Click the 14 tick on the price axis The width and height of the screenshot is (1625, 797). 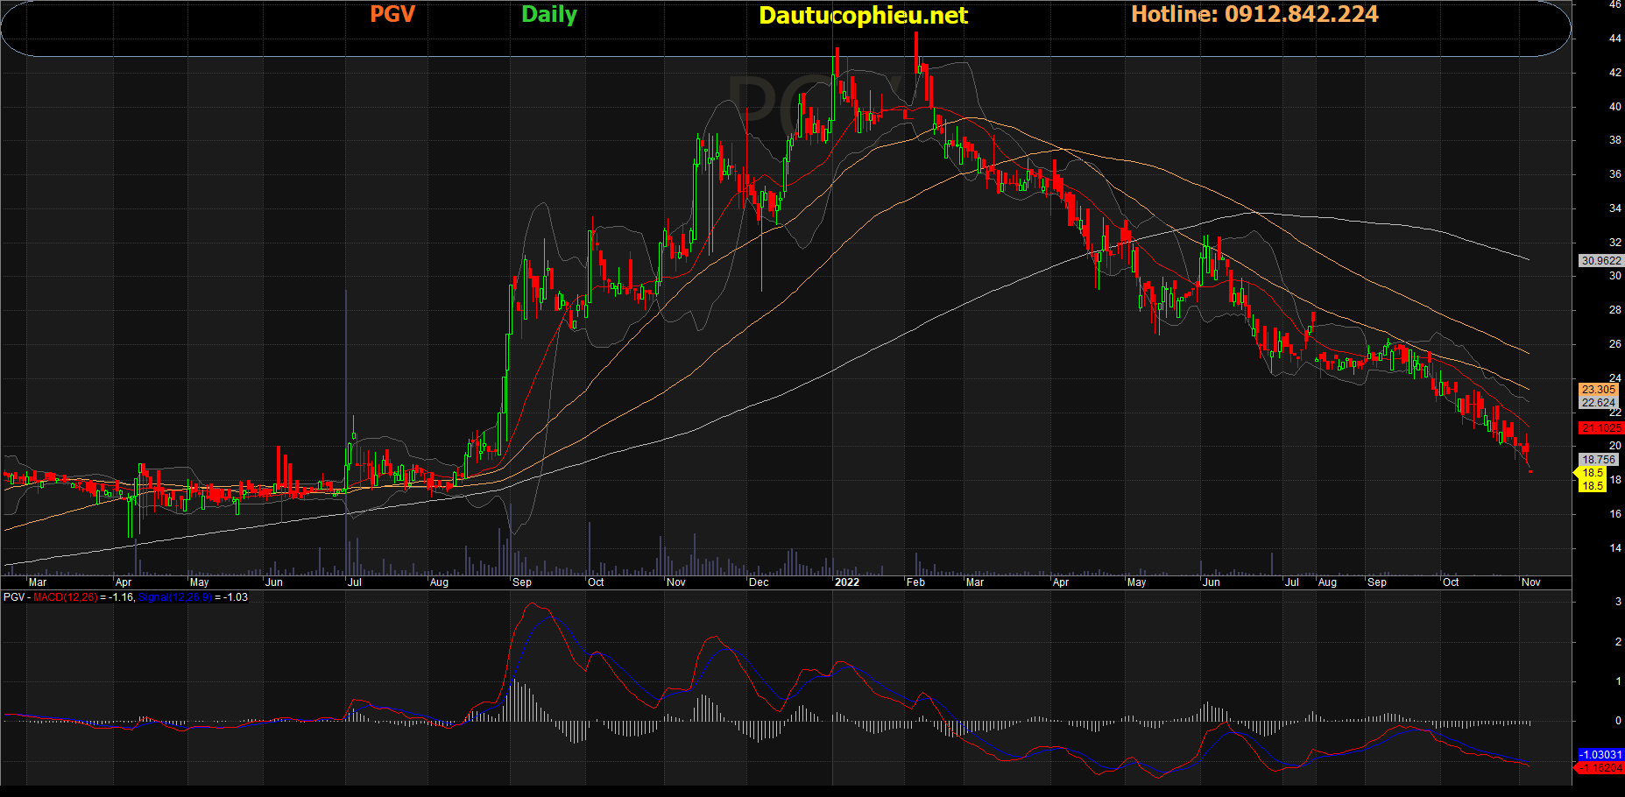(x=1614, y=548)
